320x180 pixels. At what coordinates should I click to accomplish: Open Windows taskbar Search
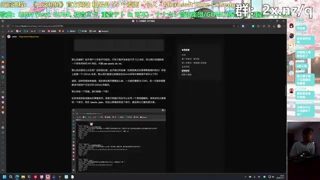point(10,176)
